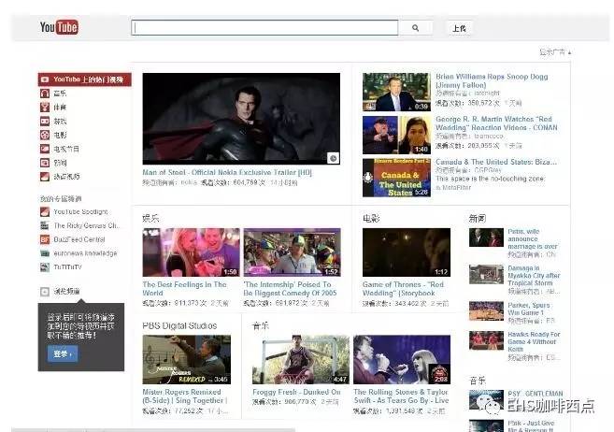Image resolution: width=614 pixels, height=432 pixels.
Task: Click the search input field
Action: point(264,28)
